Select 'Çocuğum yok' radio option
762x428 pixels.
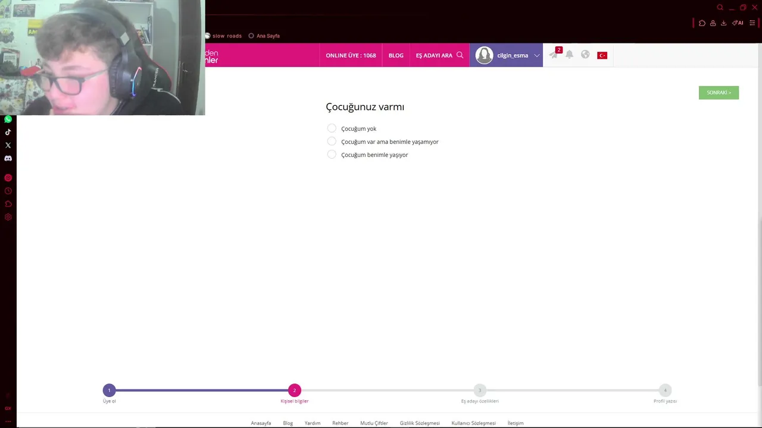tap(332, 128)
